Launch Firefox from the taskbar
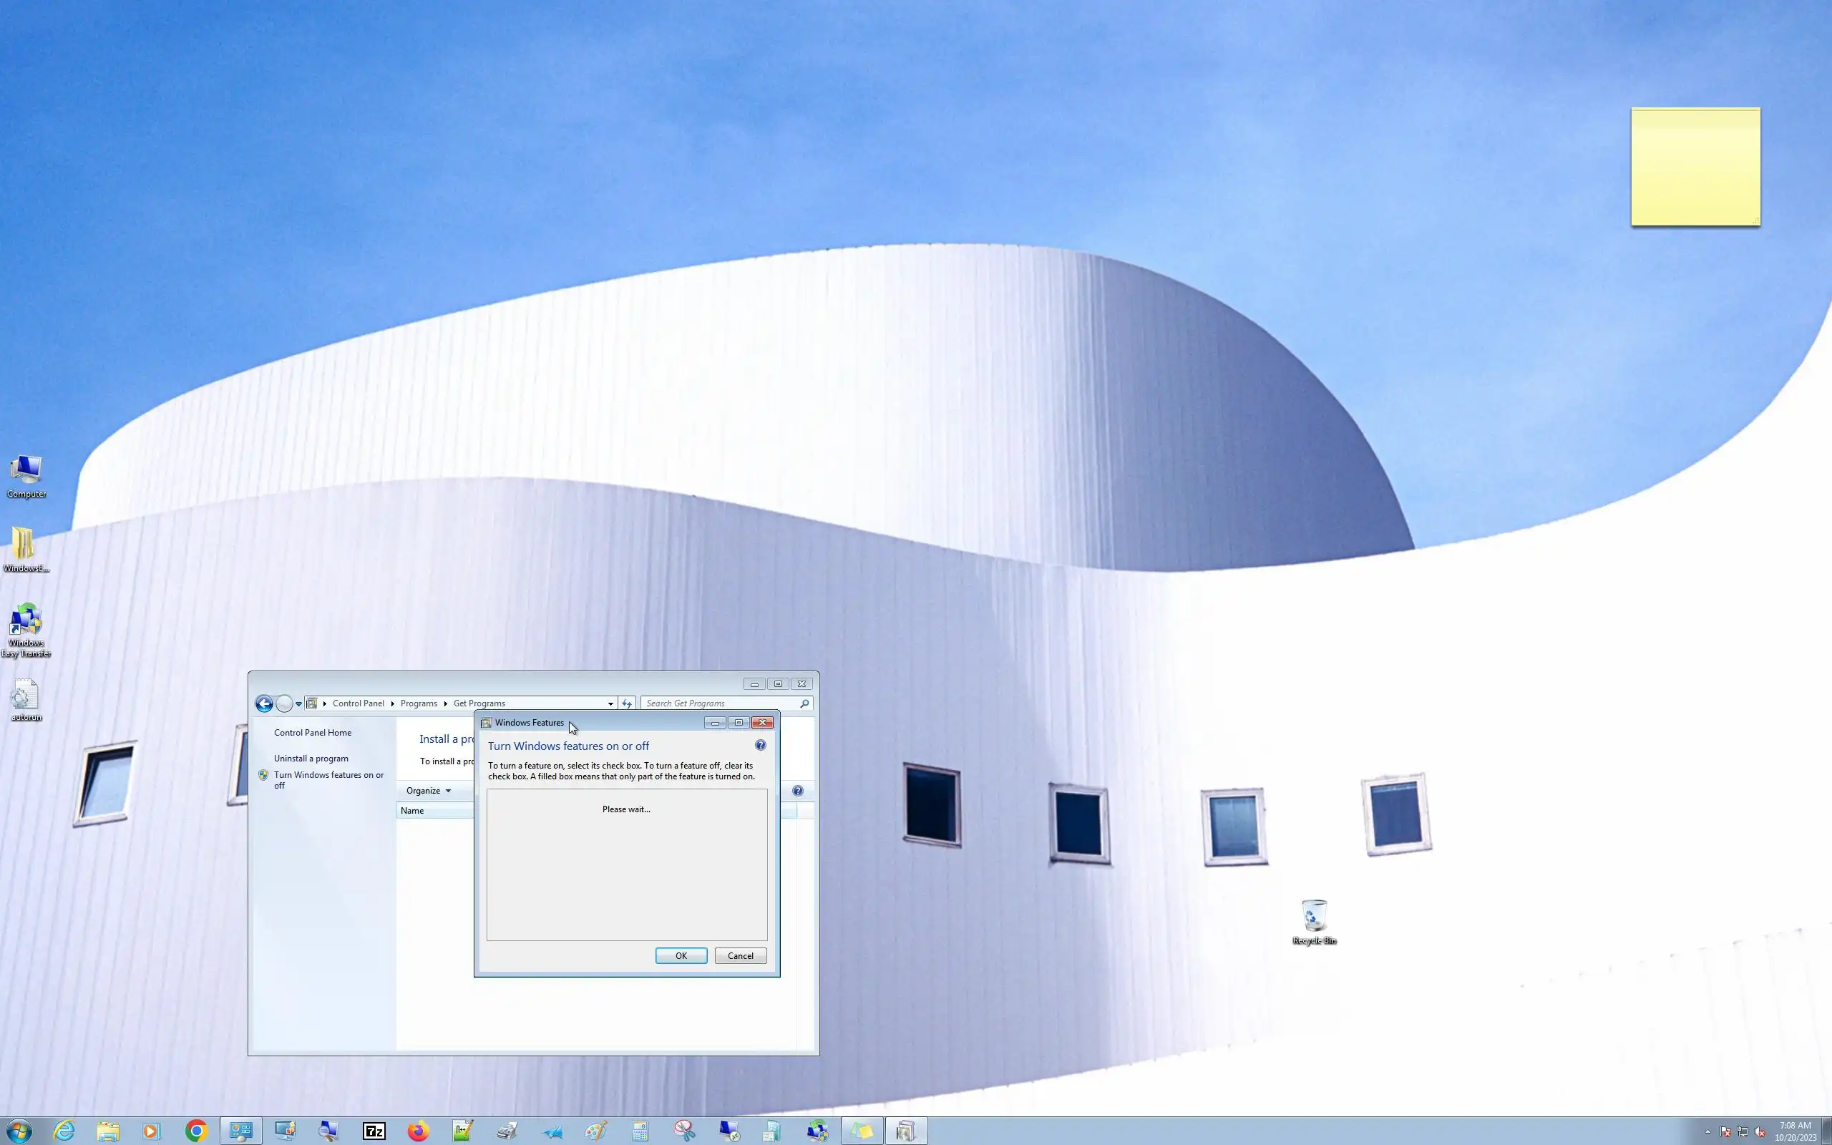This screenshot has height=1145, width=1832. [x=418, y=1131]
